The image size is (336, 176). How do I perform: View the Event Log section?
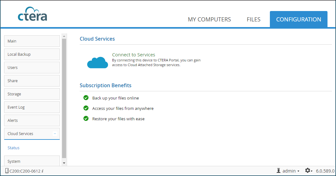[32, 107]
